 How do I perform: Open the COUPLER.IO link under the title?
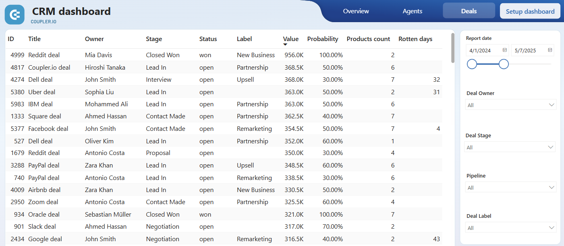pyautogui.click(x=44, y=22)
